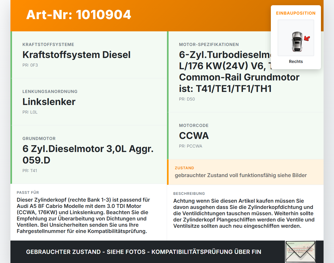Screen dimensions: 334x263
Task: Select the article number heading 'Art-Nr: 1010904'
Action: click(79, 15)
